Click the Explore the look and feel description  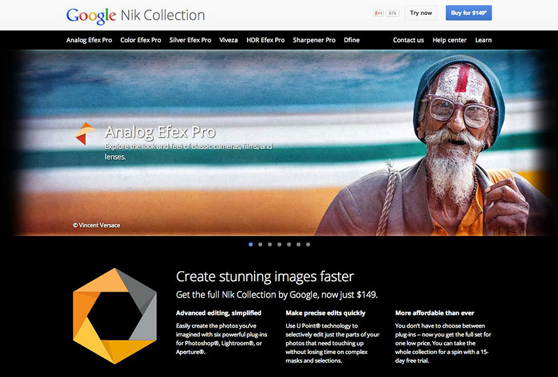[188, 151]
